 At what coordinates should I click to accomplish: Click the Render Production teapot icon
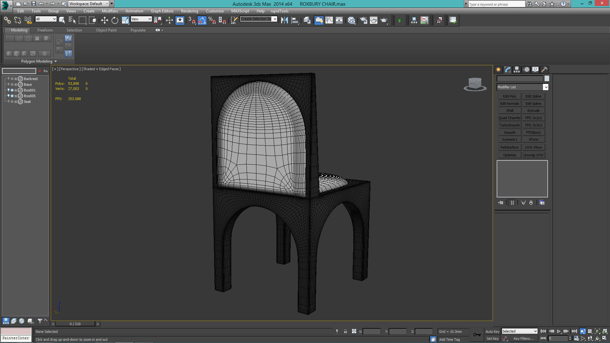pos(384,20)
